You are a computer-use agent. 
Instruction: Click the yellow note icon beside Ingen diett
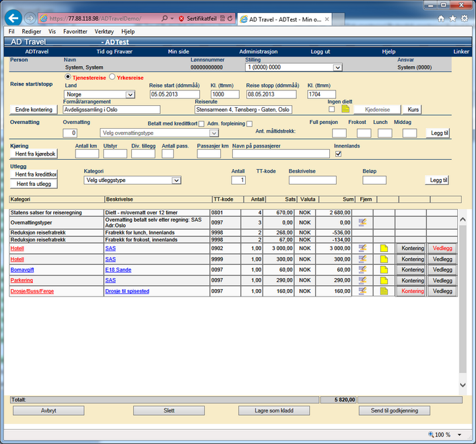pos(345,109)
